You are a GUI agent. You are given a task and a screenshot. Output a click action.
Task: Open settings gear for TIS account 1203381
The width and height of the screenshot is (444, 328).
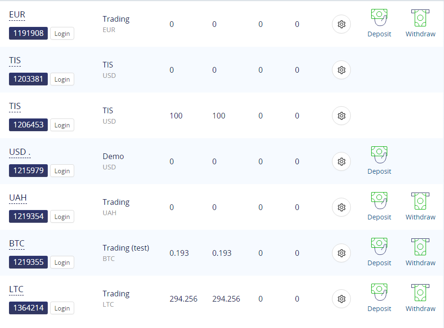click(341, 70)
